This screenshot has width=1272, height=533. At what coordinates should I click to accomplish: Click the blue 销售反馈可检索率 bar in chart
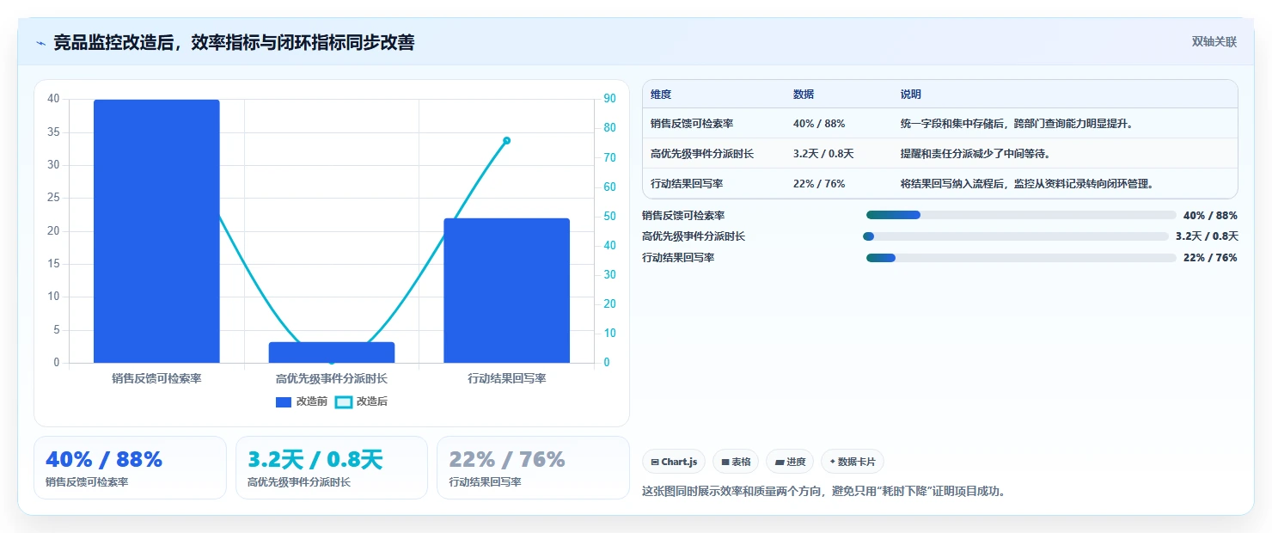click(x=156, y=231)
